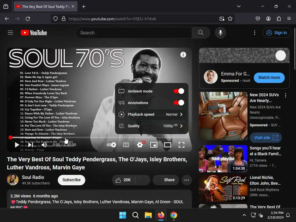Click the red playhead scrubber
The width and height of the screenshot is (296, 222).
[11, 137]
